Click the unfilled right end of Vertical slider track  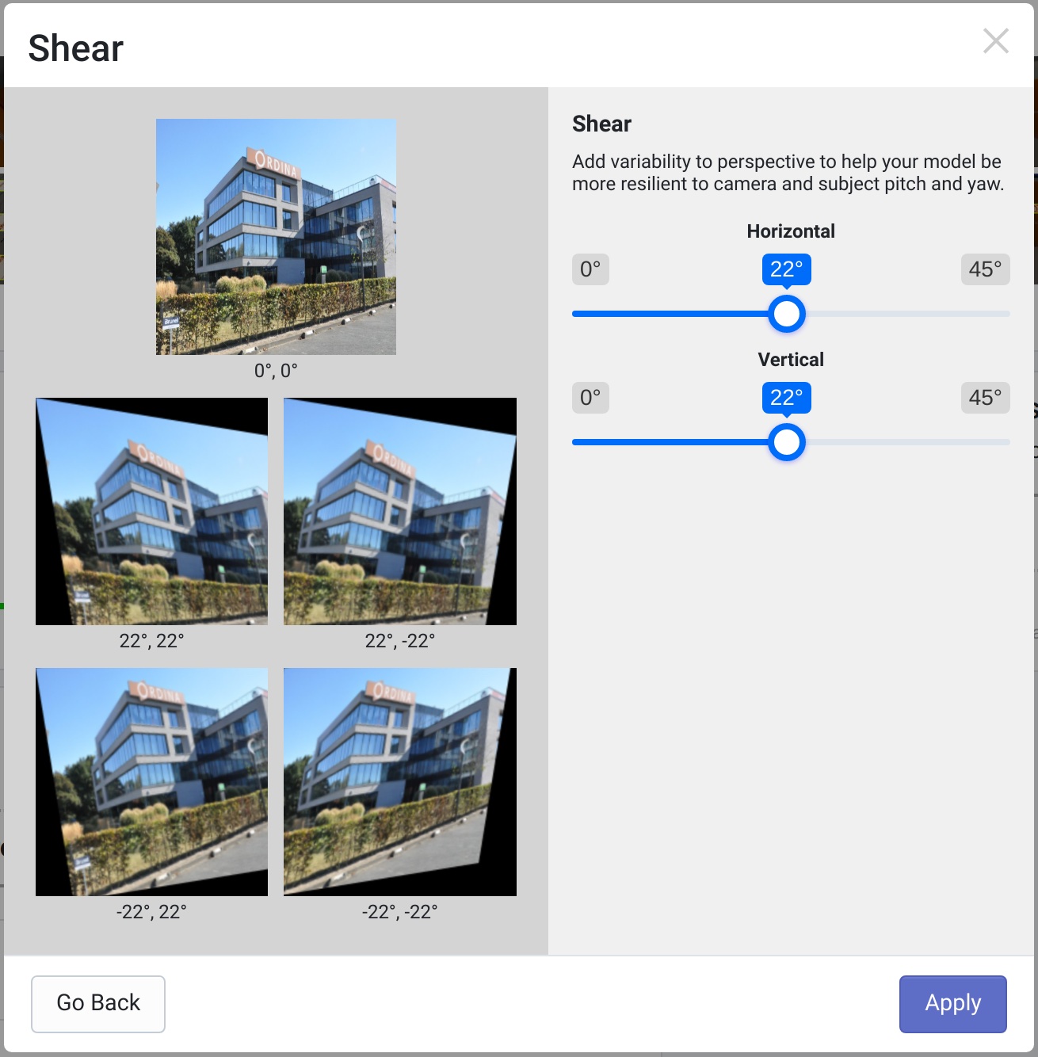click(x=908, y=442)
